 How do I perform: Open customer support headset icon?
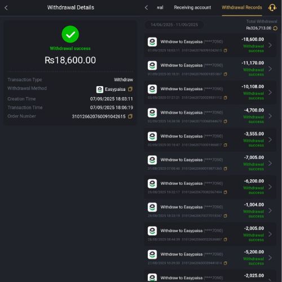pyautogui.click(x=272, y=8)
